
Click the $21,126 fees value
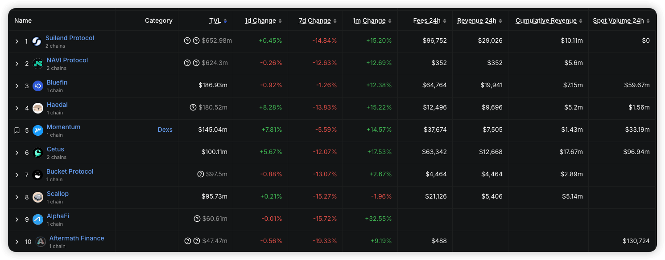(435, 196)
